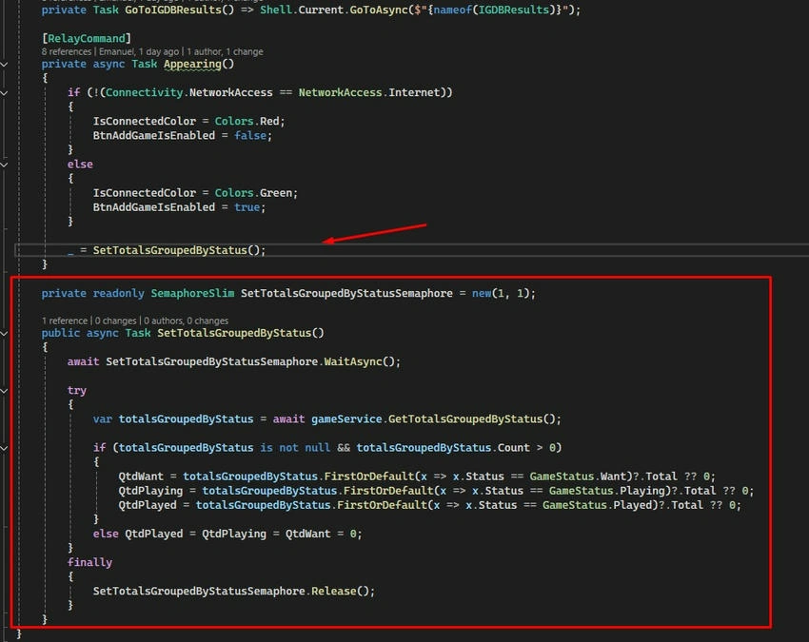
Task: Click Connectivity in the if condition
Action: pyautogui.click(x=144, y=92)
